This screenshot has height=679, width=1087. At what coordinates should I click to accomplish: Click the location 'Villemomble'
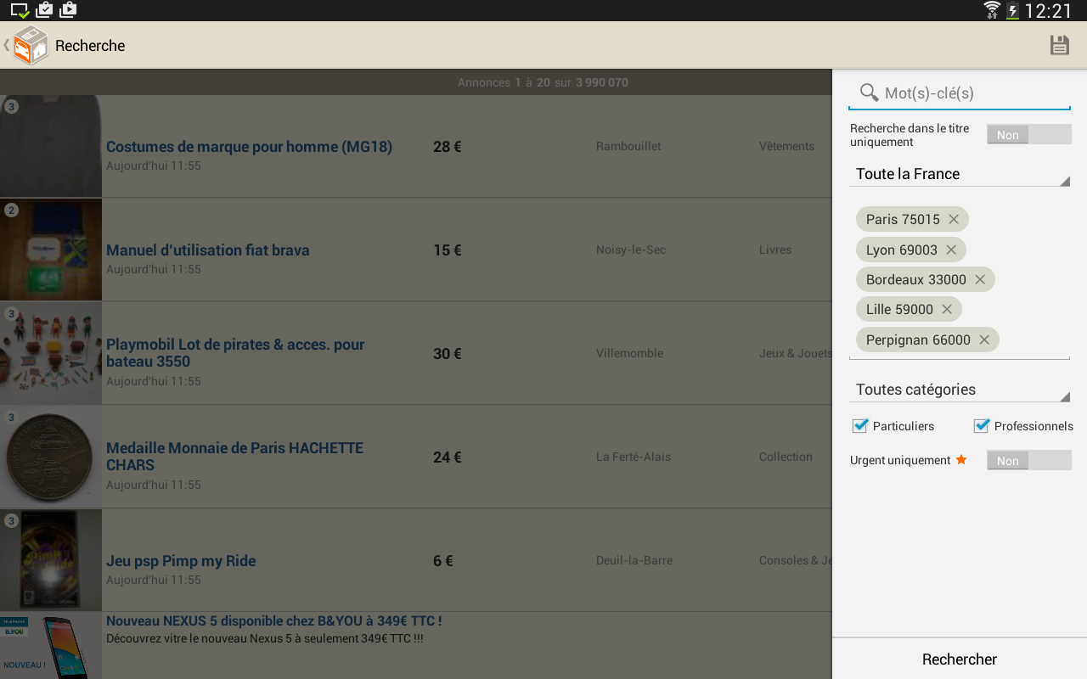coord(630,353)
